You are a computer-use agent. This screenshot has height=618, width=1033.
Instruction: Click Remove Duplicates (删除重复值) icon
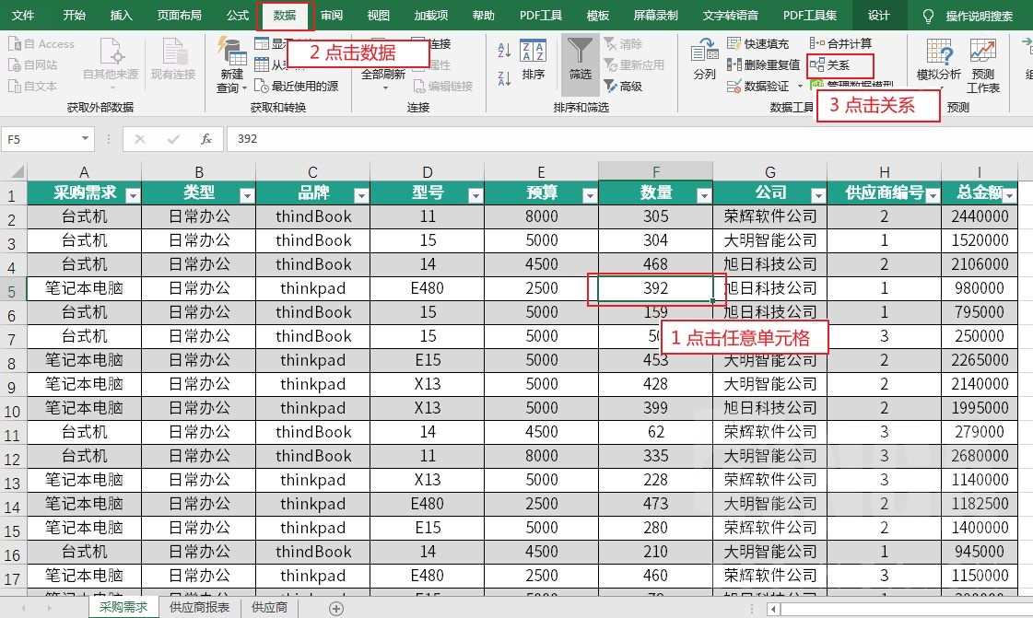click(x=734, y=64)
